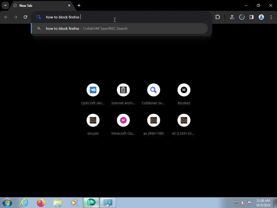Open the Blocked shortcut

[x=184, y=94]
